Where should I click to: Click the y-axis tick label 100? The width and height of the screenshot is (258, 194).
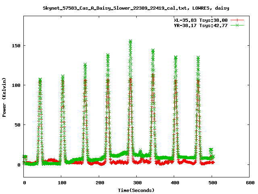pyautogui.click(x=16, y=85)
